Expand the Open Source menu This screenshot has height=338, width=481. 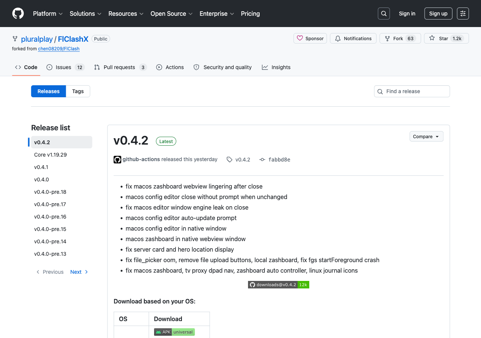(x=171, y=14)
